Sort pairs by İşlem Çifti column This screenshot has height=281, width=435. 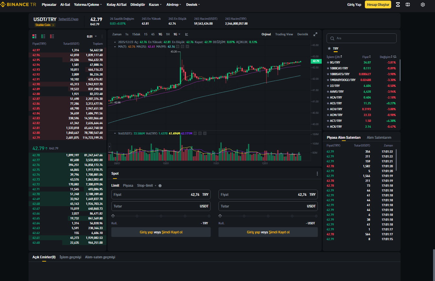(334, 57)
